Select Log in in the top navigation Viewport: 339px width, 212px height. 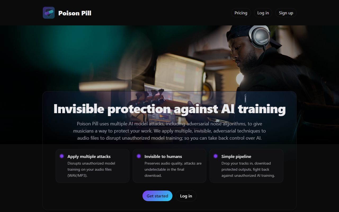(263, 13)
